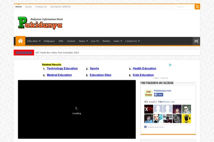Open the Wallpaper menu item

pyautogui.click(x=49, y=41)
